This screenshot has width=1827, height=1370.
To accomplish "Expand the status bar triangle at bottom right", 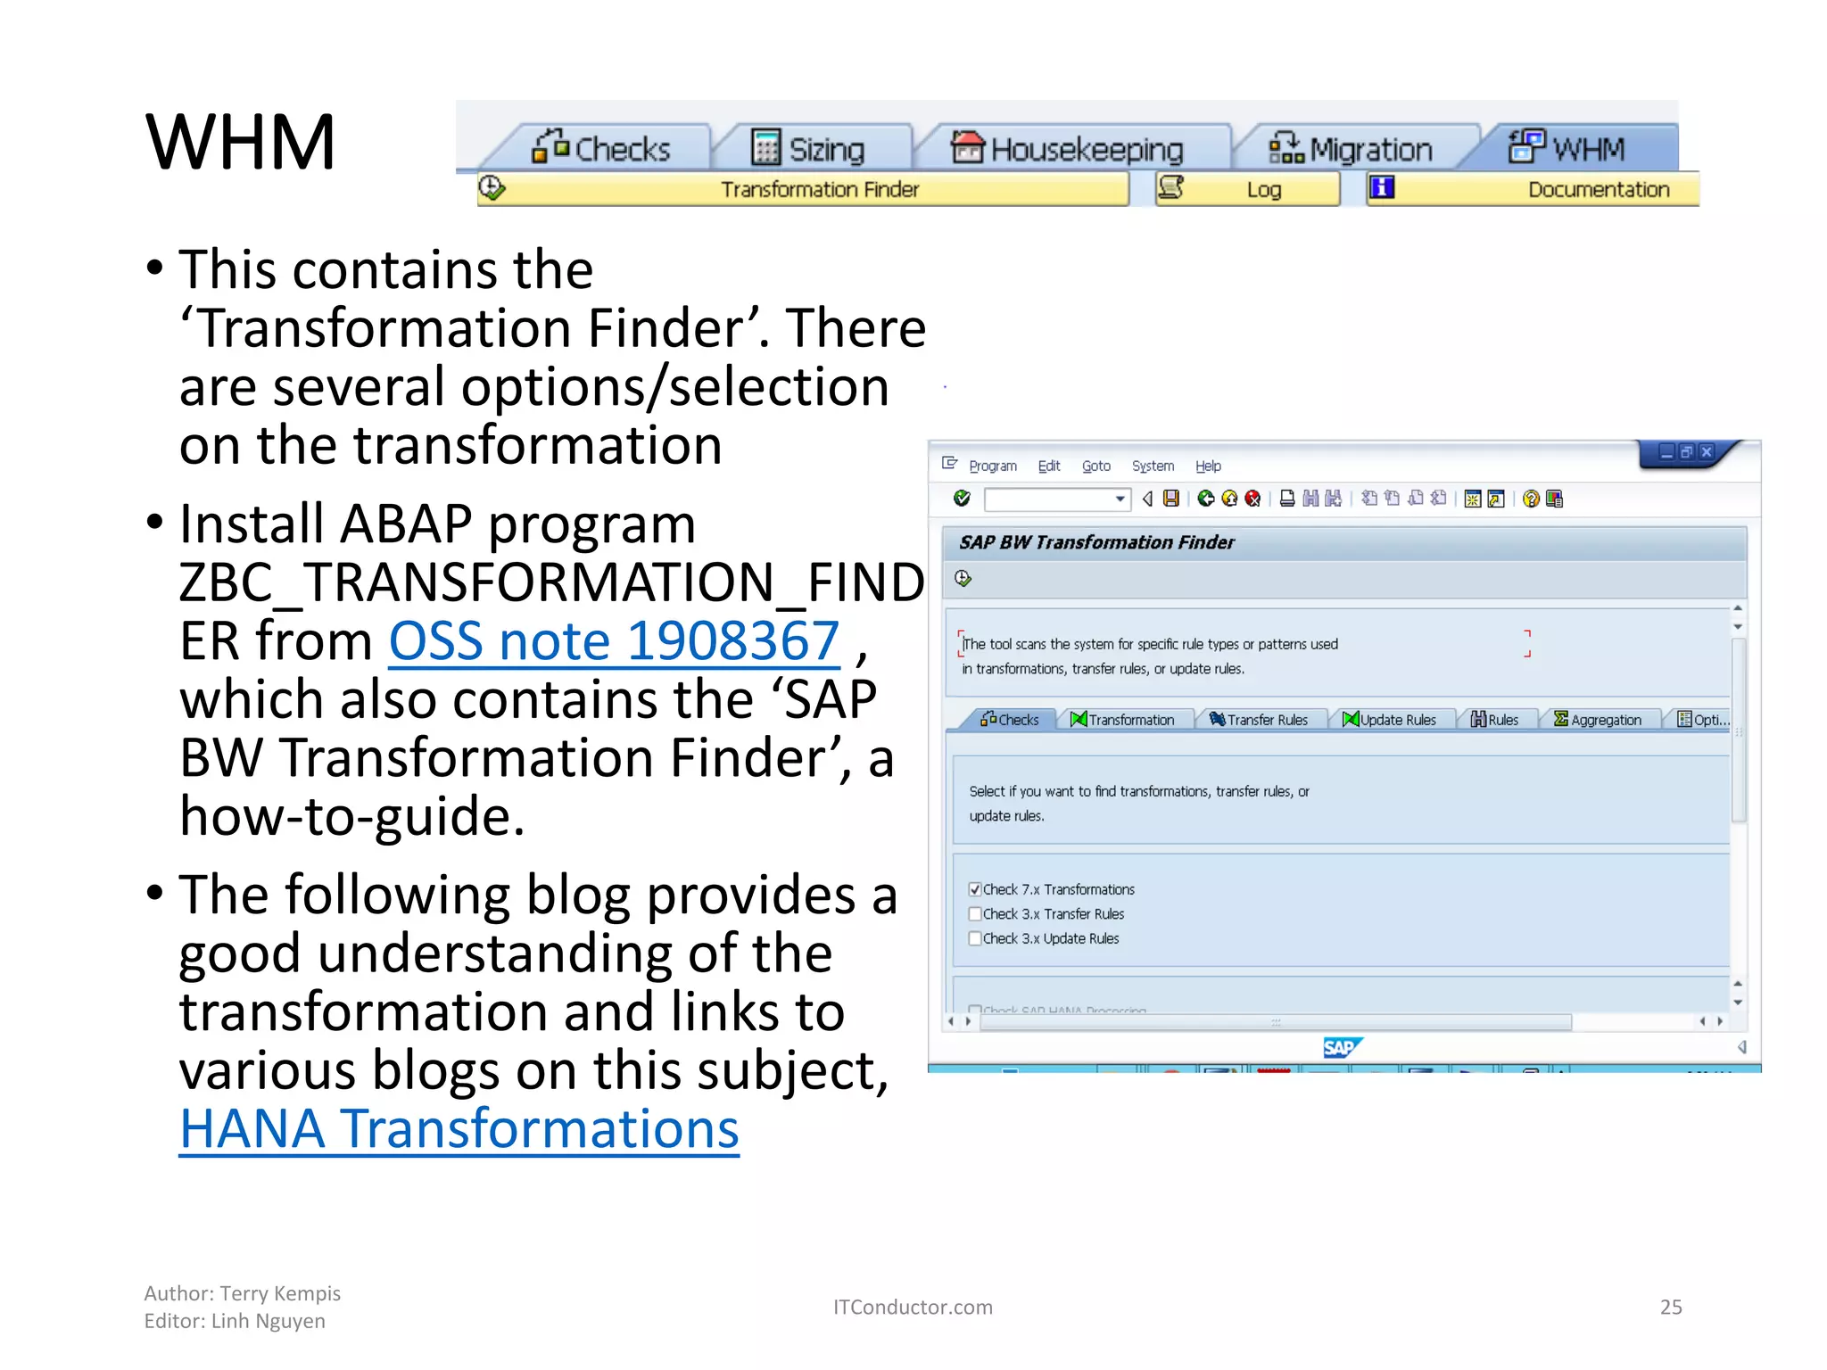I will pos(1742,1047).
